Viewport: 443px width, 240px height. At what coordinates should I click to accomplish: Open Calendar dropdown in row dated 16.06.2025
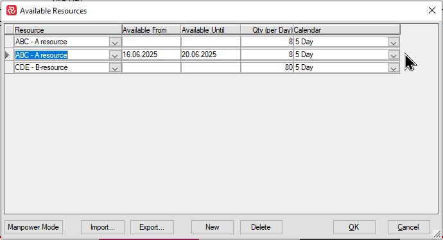coord(394,55)
